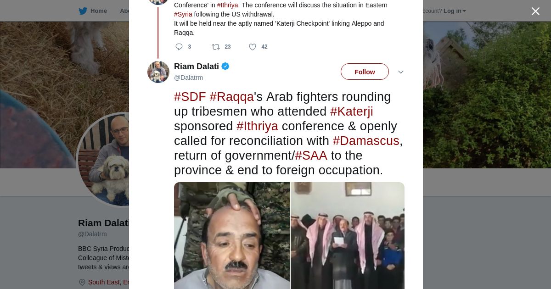Follow Riam Dalati
This screenshot has height=289, width=551.
[x=365, y=72]
